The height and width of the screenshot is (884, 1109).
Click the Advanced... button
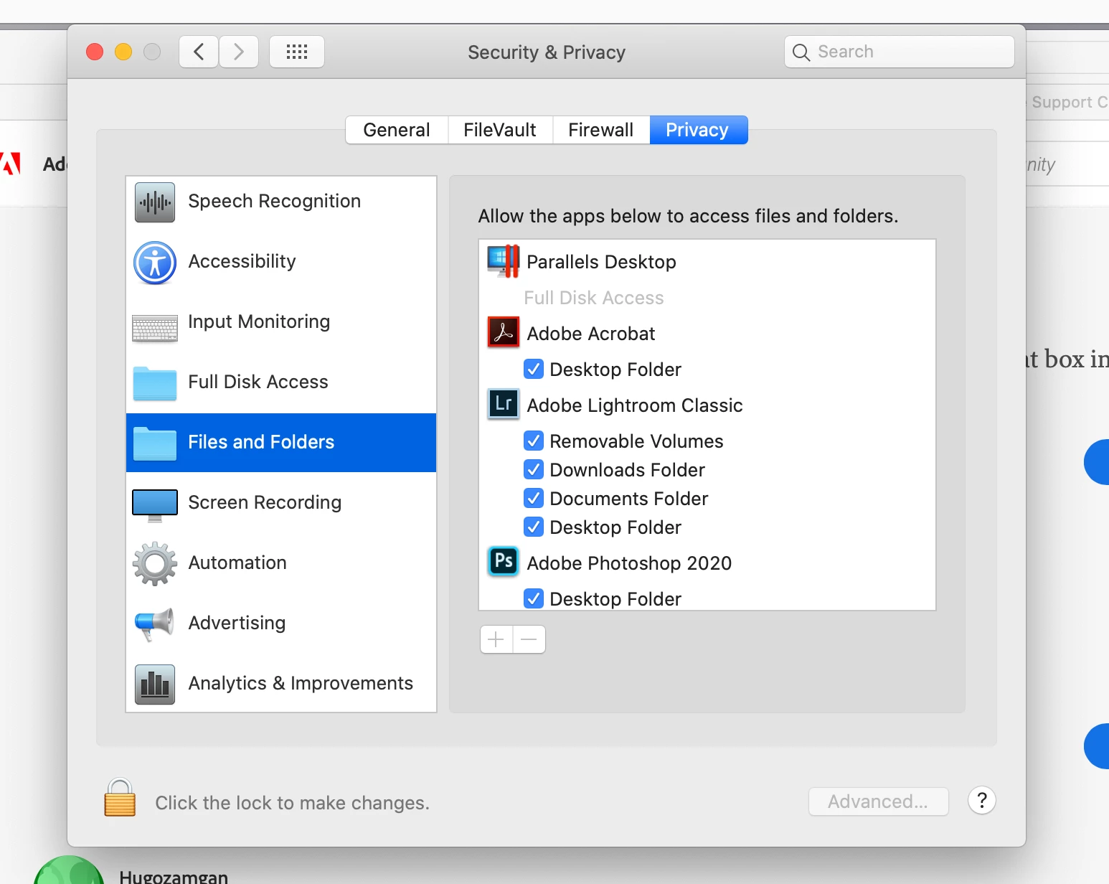click(878, 801)
